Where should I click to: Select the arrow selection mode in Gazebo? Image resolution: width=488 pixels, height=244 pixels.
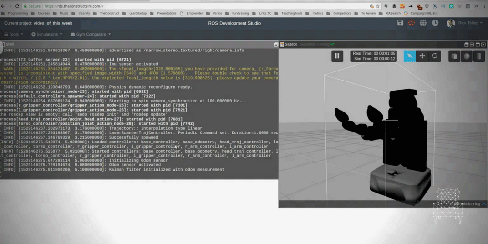tap(409, 56)
